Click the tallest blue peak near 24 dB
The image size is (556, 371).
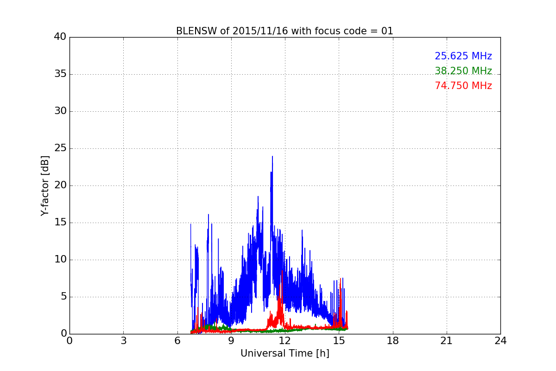click(x=272, y=157)
